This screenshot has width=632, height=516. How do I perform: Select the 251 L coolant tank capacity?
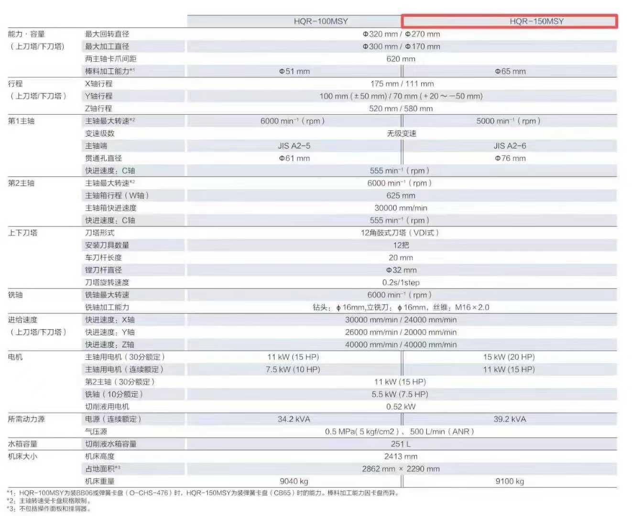click(x=401, y=444)
